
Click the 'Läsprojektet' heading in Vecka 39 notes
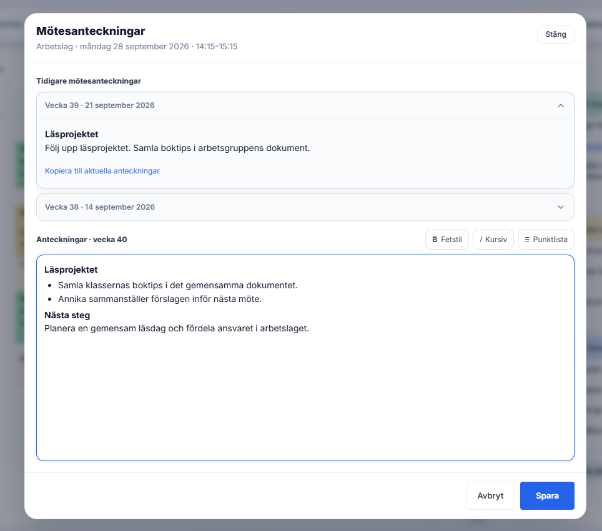point(71,134)
